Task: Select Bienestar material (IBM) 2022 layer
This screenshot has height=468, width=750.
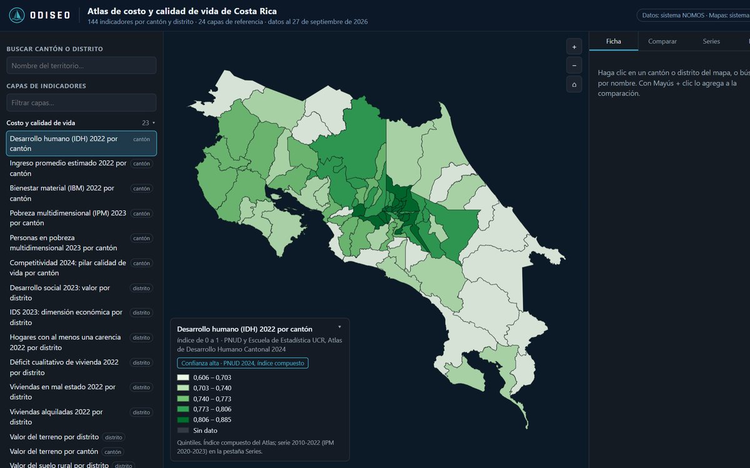Action: pos(81,193)
